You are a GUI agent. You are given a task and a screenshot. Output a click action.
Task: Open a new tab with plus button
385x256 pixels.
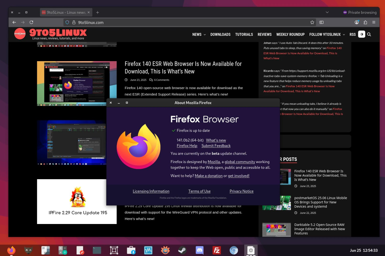(98, 12)
